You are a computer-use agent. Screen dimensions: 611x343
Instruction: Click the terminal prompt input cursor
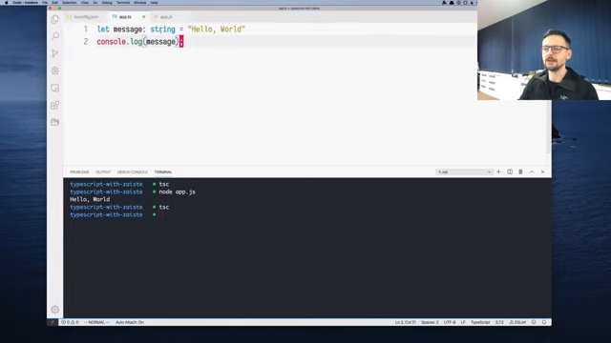160,214
